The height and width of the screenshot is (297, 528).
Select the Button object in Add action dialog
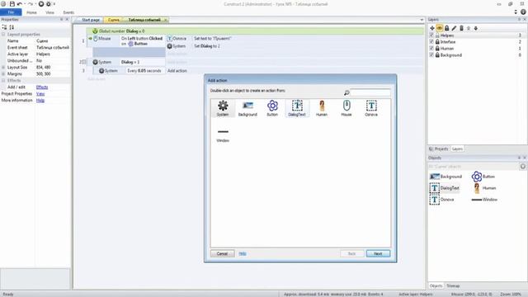pos(272,108)
